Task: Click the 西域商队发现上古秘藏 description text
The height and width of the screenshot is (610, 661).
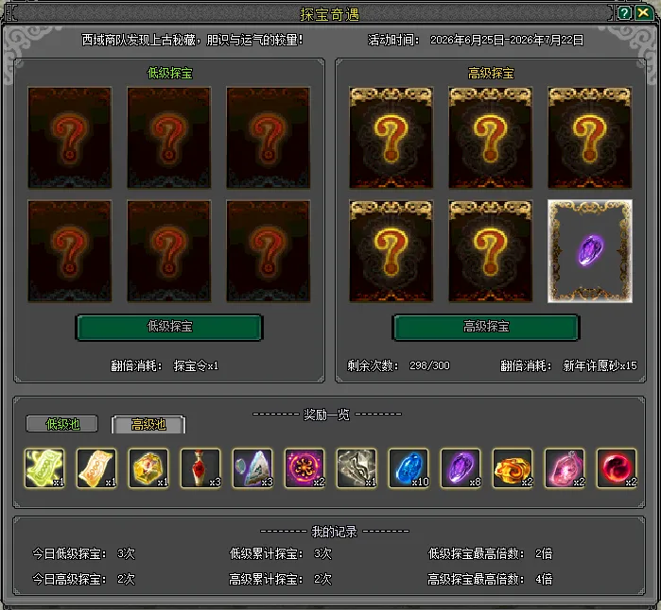Action: [x=192, y=40]
